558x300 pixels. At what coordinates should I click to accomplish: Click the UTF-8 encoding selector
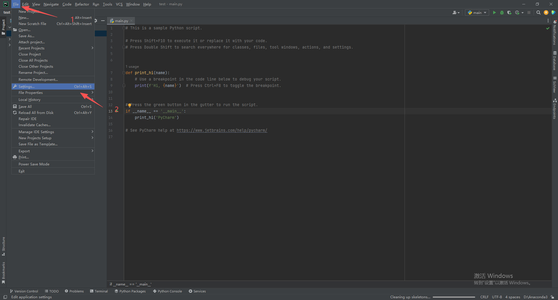pyautogui.click(x=497, y=297)
